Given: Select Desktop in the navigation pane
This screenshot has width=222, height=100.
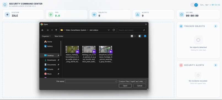Looking at the screenshot, I should tap(50, 55).
